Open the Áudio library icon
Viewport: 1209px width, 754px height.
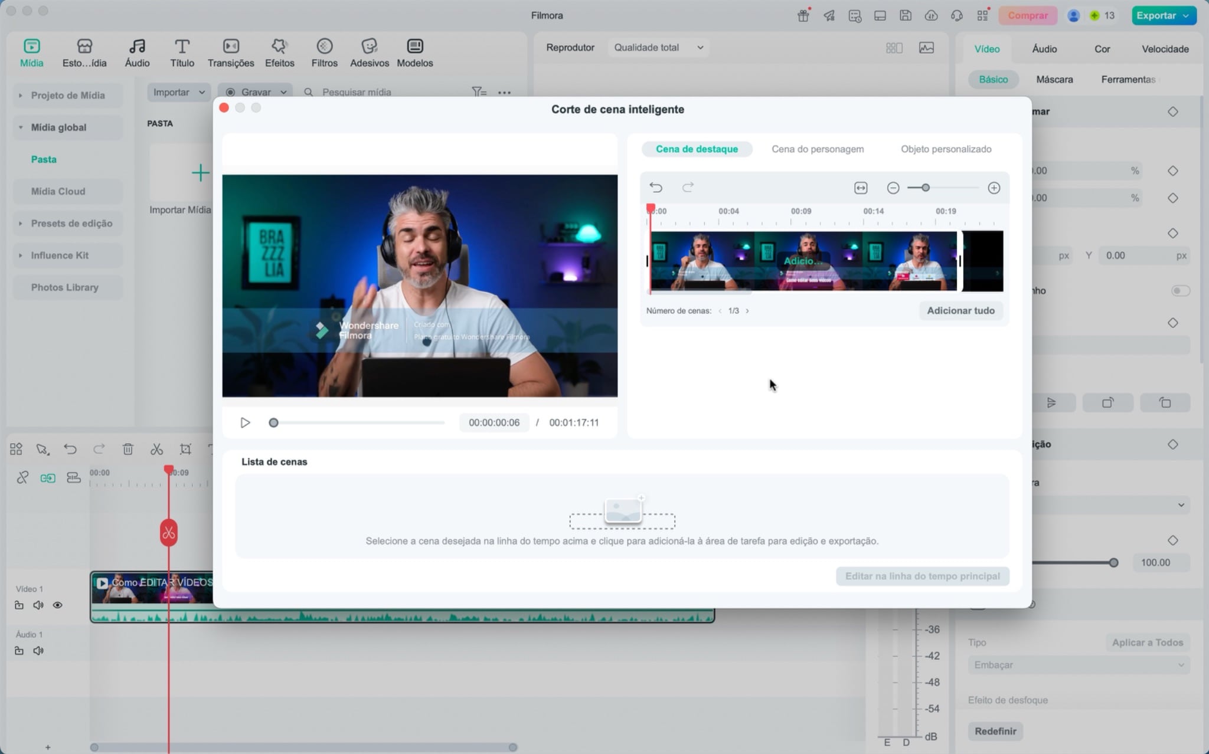click(x=137, y=46)
